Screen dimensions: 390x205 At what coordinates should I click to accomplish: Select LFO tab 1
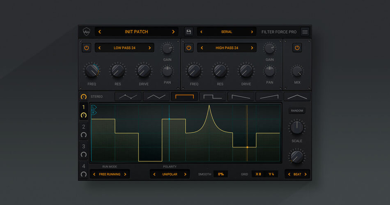83,107
